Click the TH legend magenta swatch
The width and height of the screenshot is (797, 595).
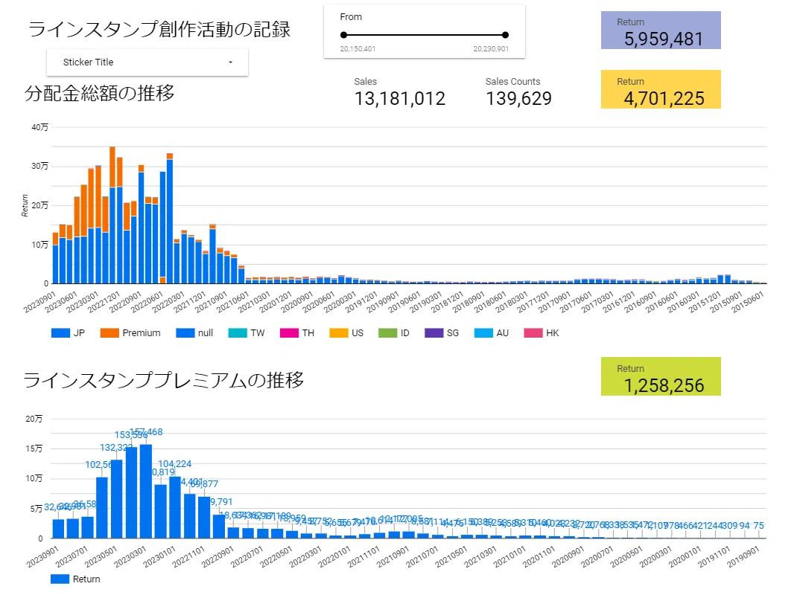coord(289,333)
